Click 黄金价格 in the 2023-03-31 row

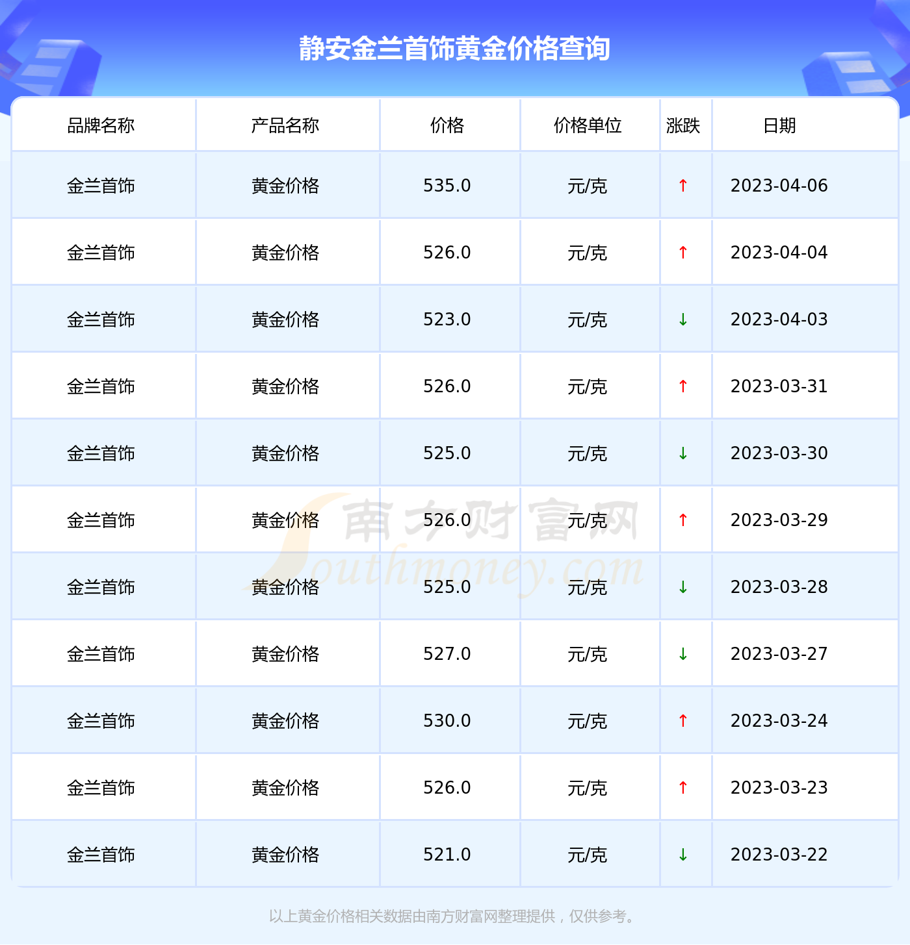coord(285,386)
